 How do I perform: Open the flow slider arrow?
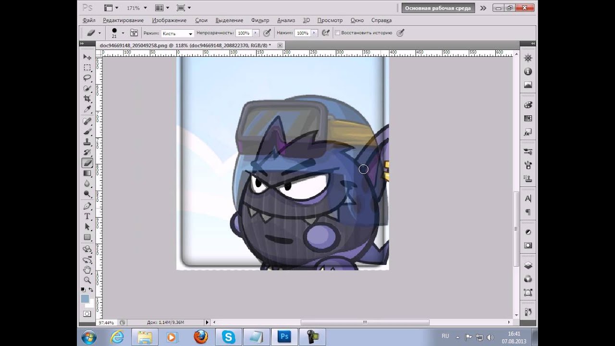[x=314, y=33]
